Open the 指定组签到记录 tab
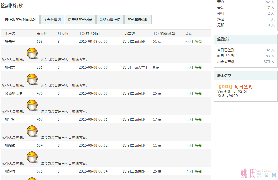The width and height of the screenshot is (278, 180). click(80, 20)
